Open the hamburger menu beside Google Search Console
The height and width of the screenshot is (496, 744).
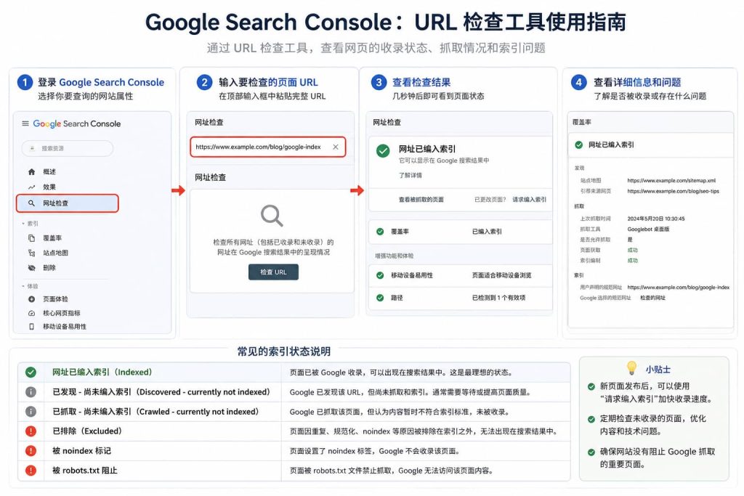tap(25, 123)
